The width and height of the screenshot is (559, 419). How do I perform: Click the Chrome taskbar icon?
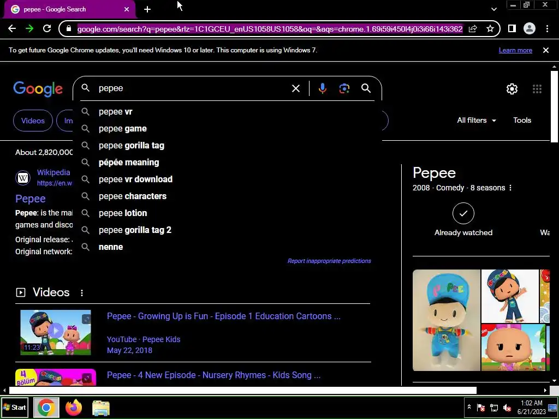point(46,407)
